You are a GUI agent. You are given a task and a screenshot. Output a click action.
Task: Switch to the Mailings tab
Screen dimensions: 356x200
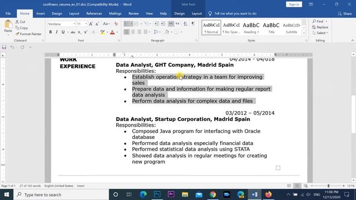pyautogui.click(x=115, y=13)
